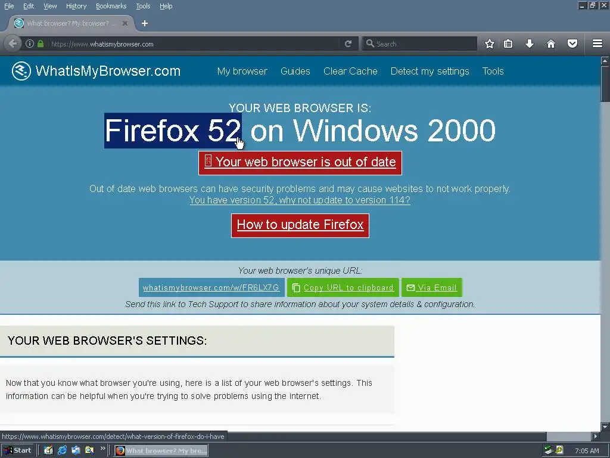Bookmark this page with the star icon
This screenshot has width=610, height=458.
tap(490, 44)
